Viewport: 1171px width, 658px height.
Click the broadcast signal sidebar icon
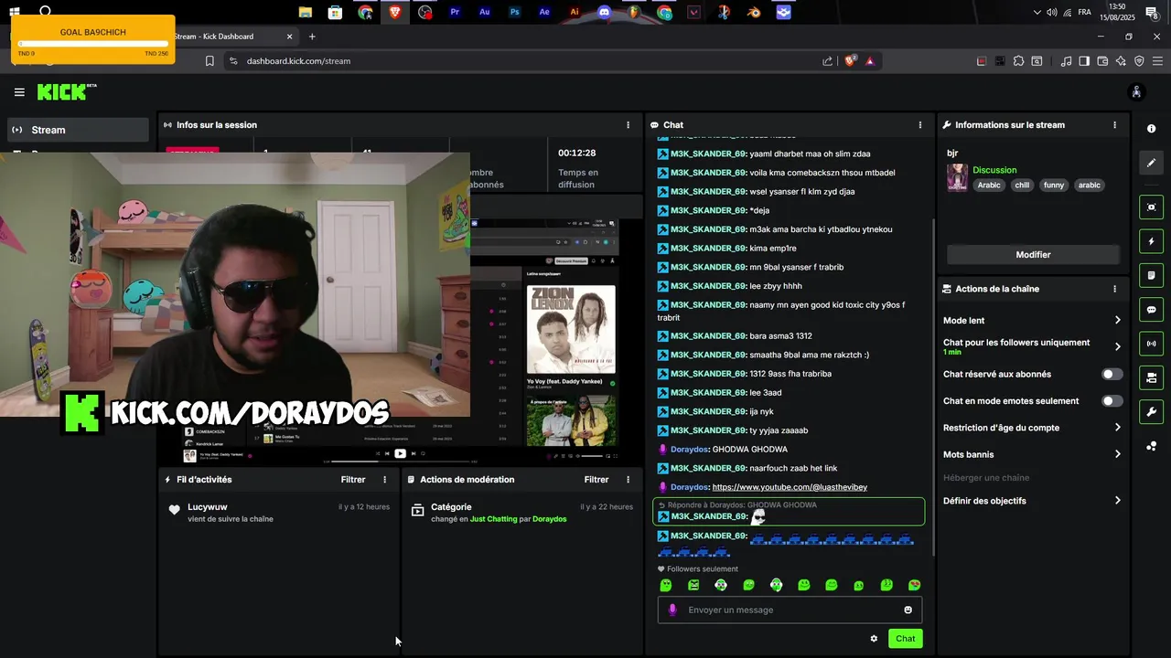click(x=1151, y=344)
